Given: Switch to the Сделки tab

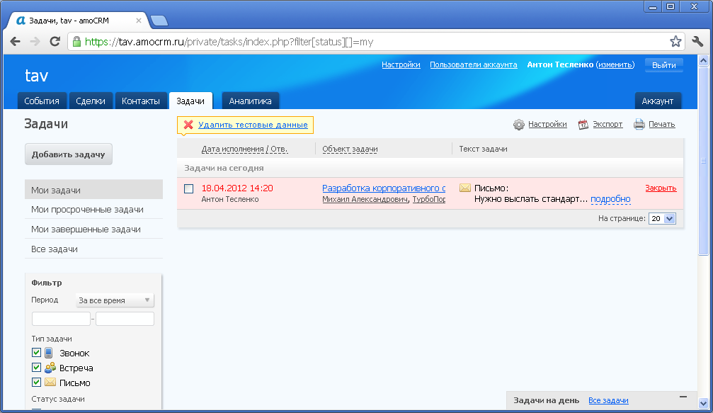Looking at the screenshot, I should [91, 101].
